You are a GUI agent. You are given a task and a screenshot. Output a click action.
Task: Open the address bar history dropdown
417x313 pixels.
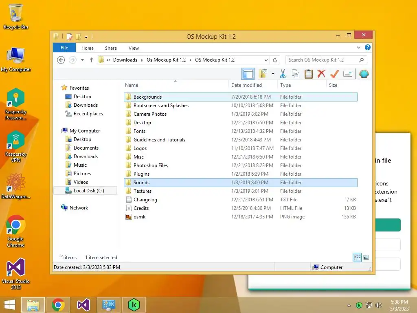(x=266, y=60)
